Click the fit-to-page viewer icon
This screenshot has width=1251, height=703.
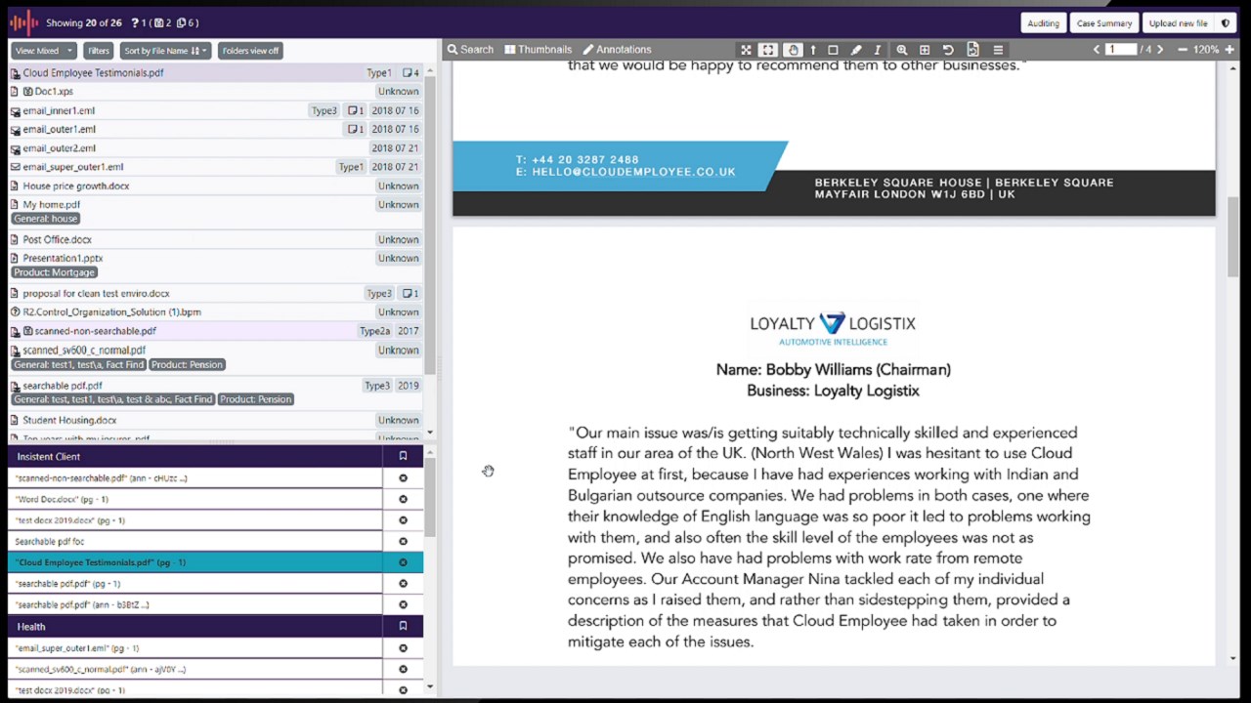click(768, 50)
